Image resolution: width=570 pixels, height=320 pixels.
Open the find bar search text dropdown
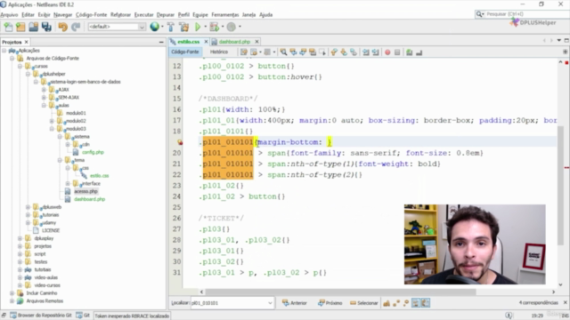coord(270,303)
